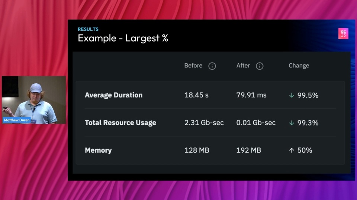Click the ac23 conference logo badge

(343, 34)
